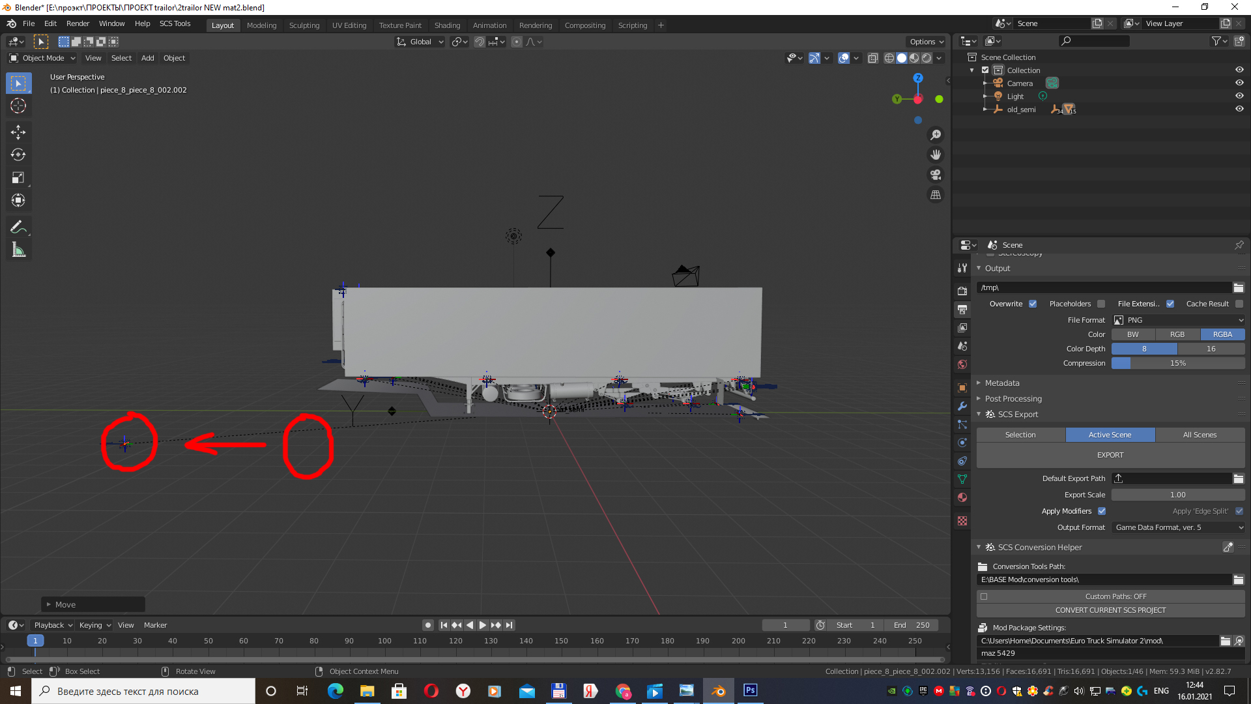Enable the Cache Result checkbox
The image size is (1251, 704).
click(x=1239, y=304)
